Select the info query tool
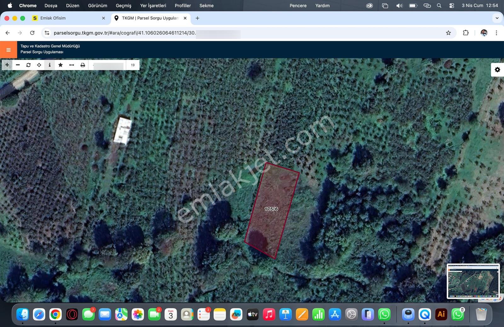This screenshot has width=504, height=327. pyautogui.click(x=49, y=65)
